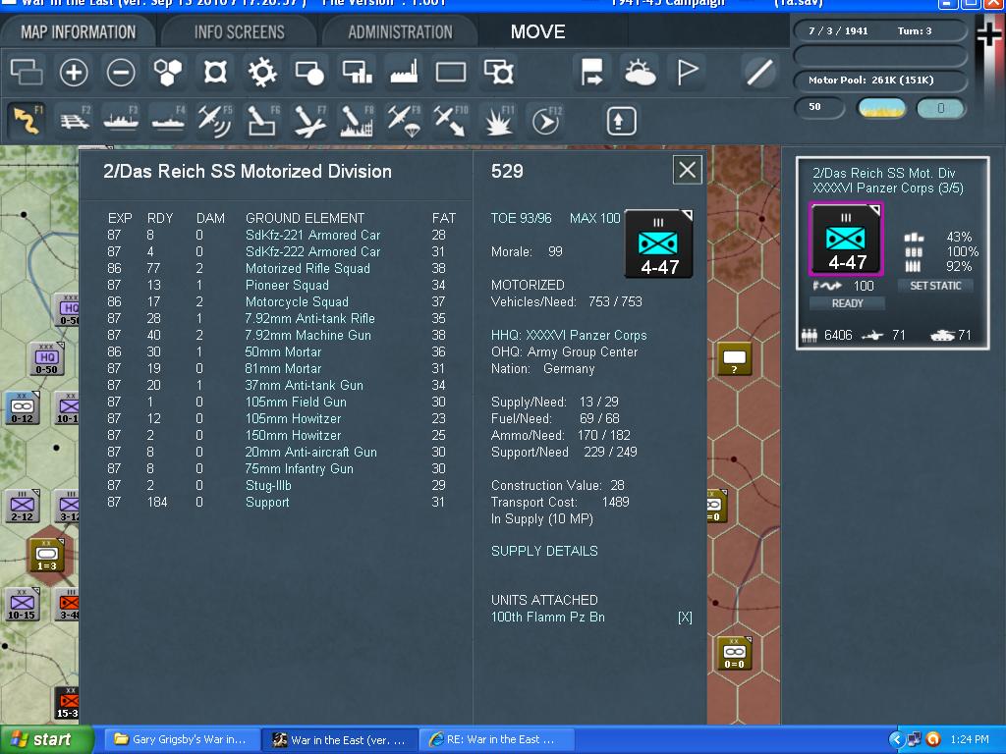Select F9 air transport parachute icon
1006x754 pixels.
[x=404, y=121]
